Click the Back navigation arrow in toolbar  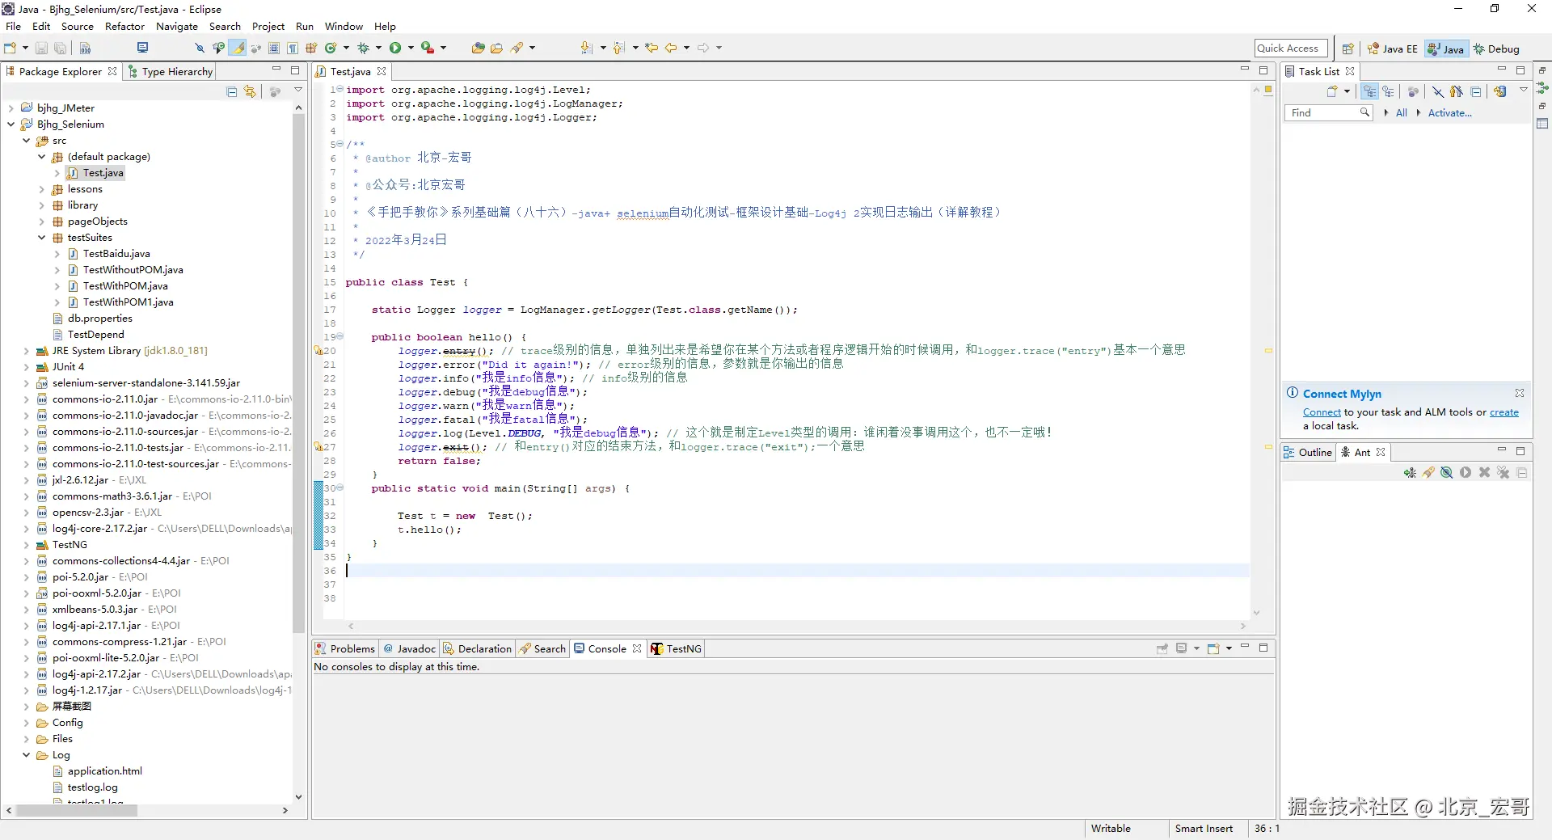click(x=671, y=49)
